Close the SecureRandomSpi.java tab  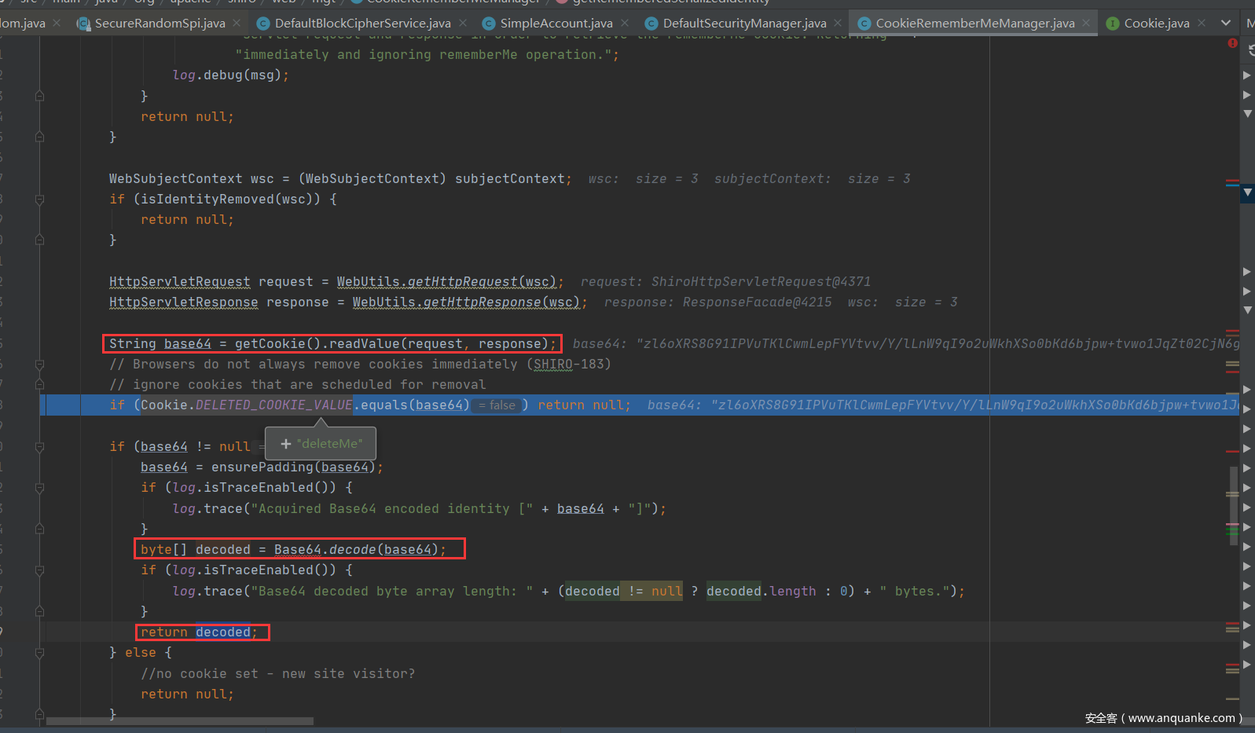pyautogui.click(x=237, y=23)
